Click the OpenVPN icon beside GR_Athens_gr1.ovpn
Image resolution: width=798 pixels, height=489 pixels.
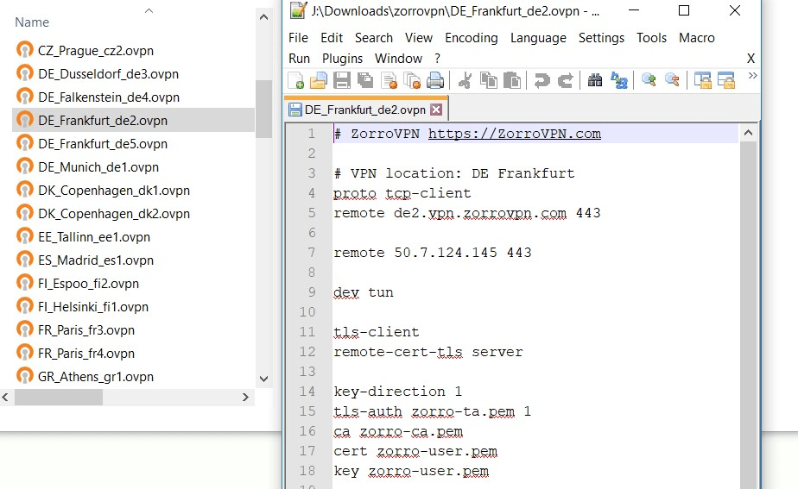tap(24, 376)
